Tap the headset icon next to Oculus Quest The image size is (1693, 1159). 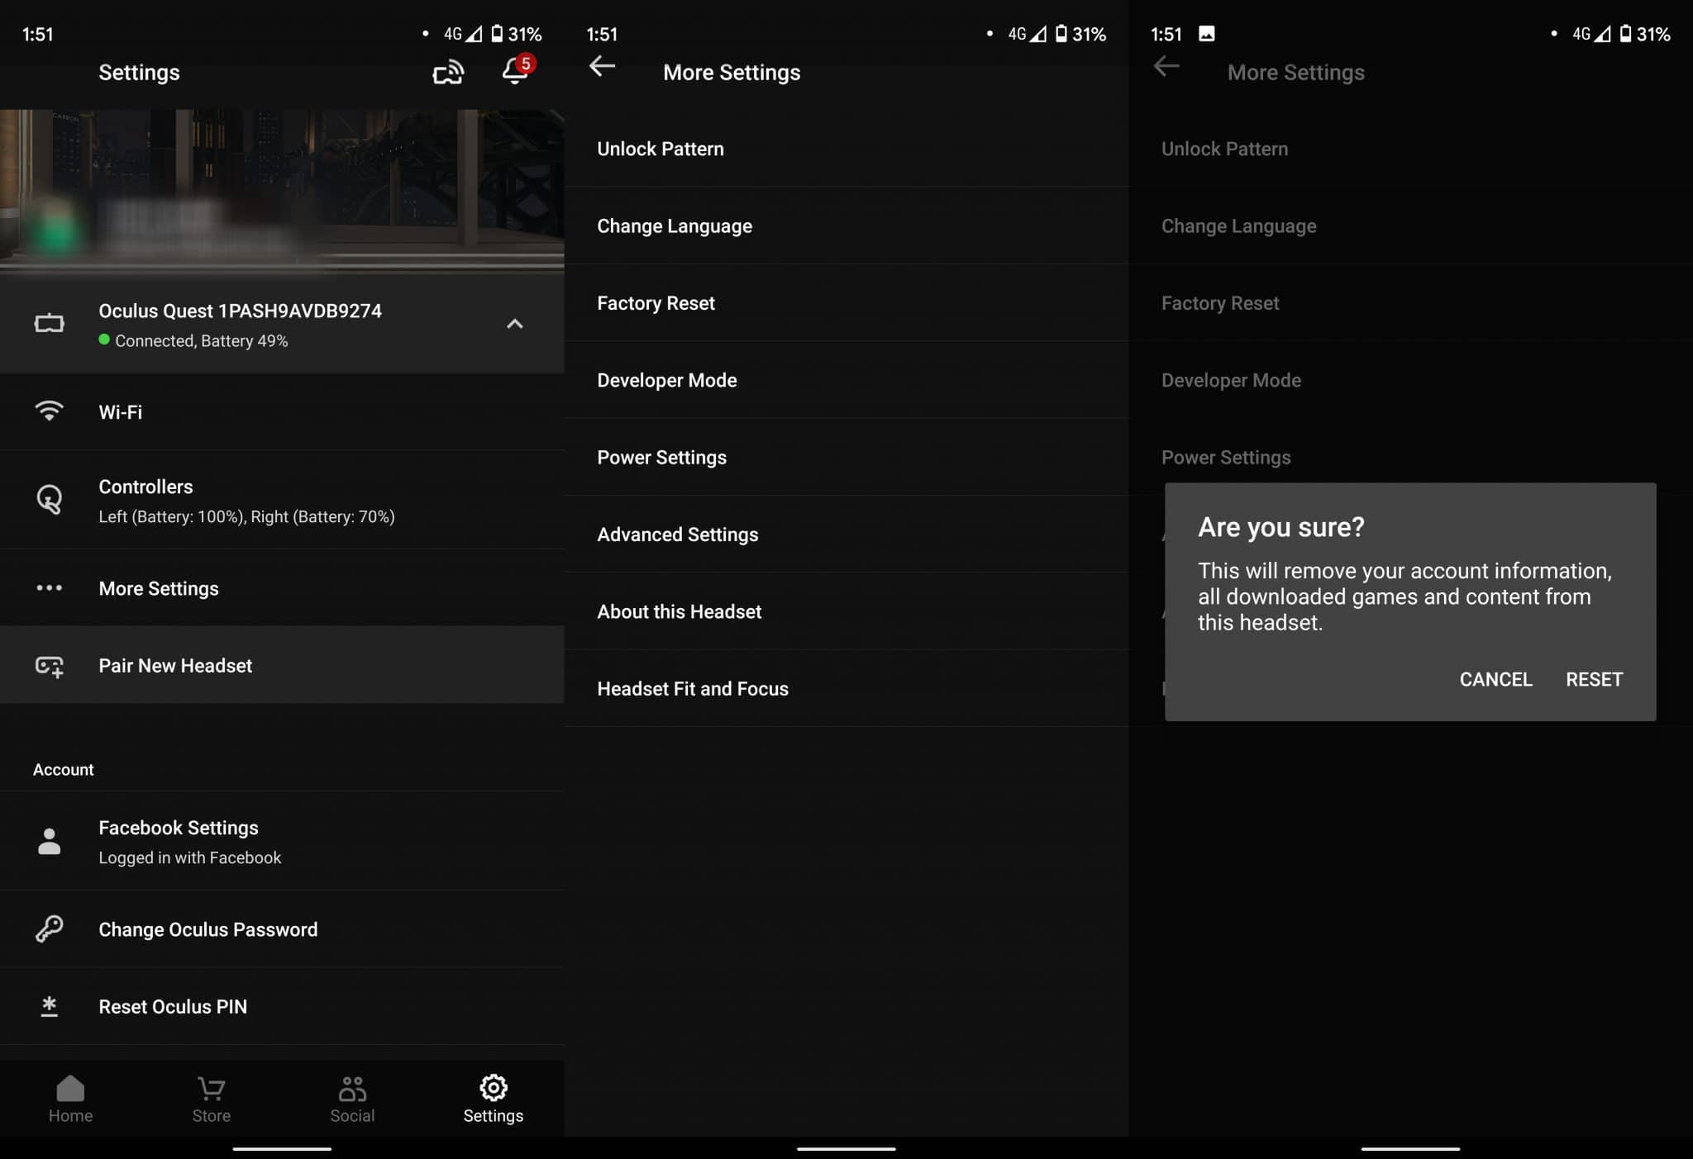tap(49, 323)
